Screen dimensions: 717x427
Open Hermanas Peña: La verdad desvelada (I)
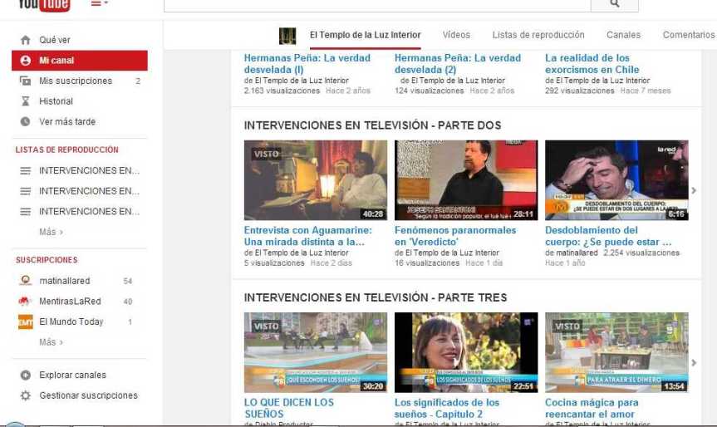(307, 64)
